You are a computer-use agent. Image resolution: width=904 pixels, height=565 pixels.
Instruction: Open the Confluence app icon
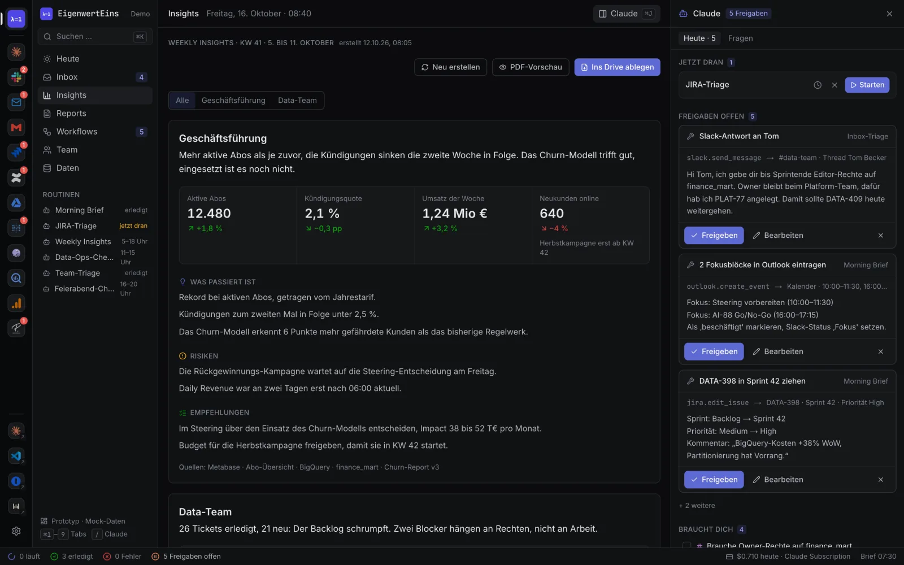tap(16, 177)
